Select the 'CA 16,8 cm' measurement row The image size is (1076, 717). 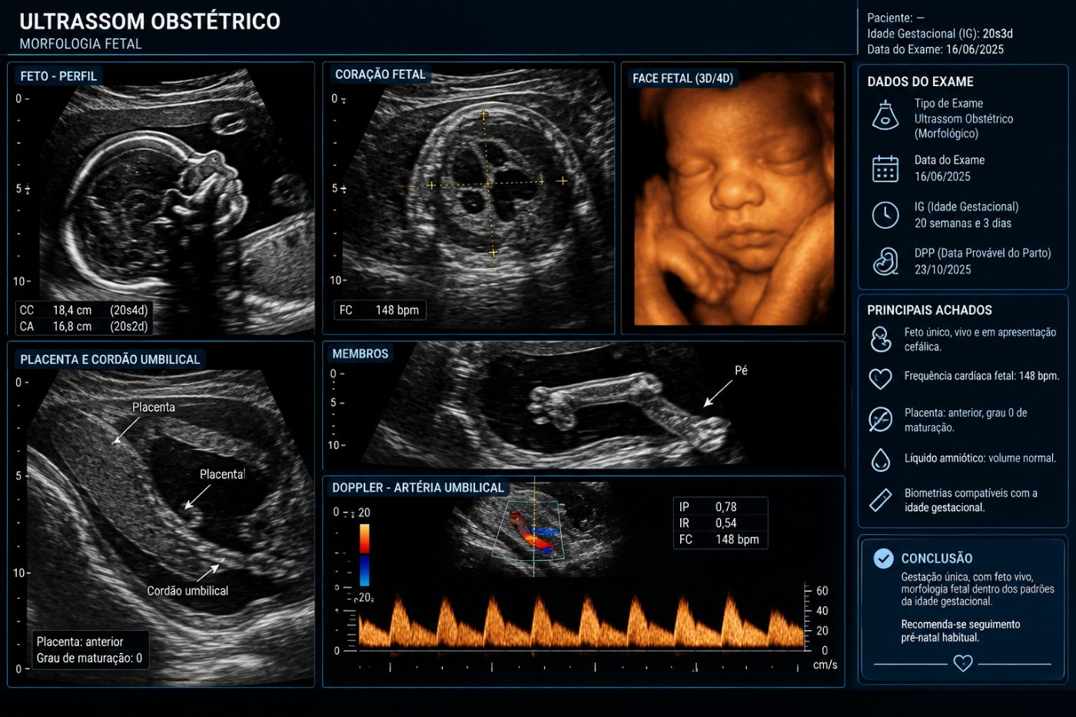pyautogui.click(x=83, y=327)
